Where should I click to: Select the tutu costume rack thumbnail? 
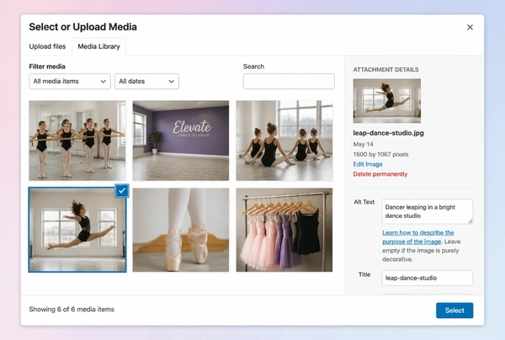click(284, 230)
